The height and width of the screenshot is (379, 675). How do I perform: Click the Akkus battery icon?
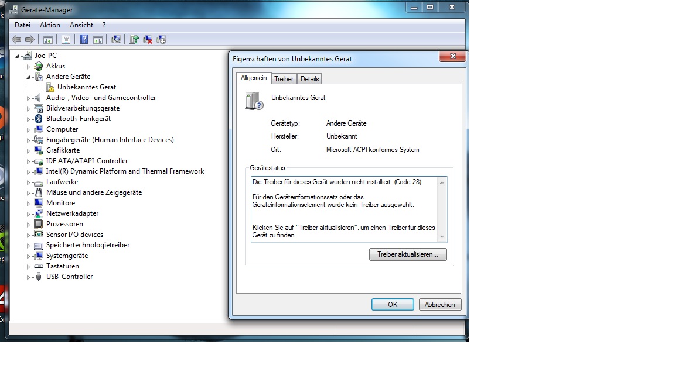[x=39, y=66]
